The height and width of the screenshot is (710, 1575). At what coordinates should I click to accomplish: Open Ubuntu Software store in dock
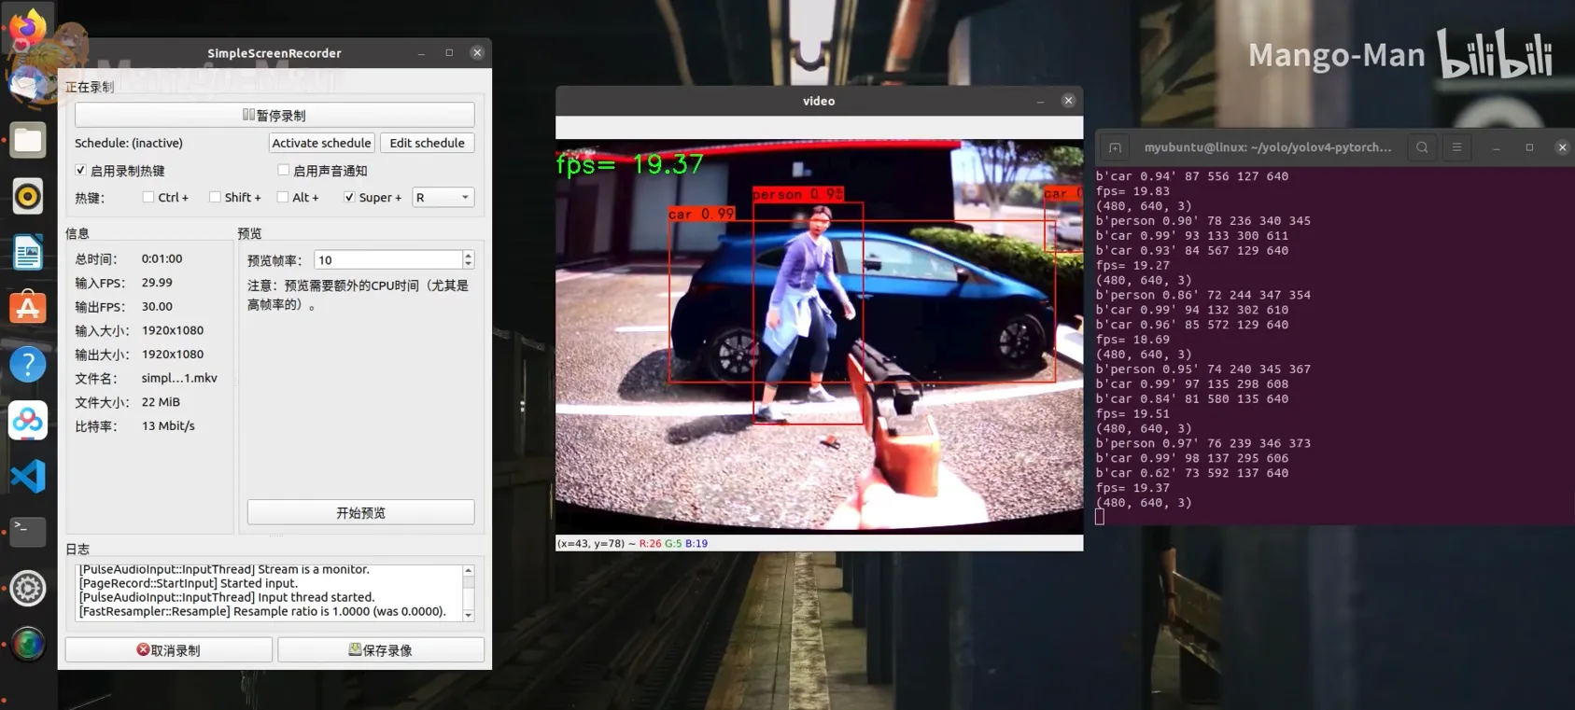coord(28,308)
